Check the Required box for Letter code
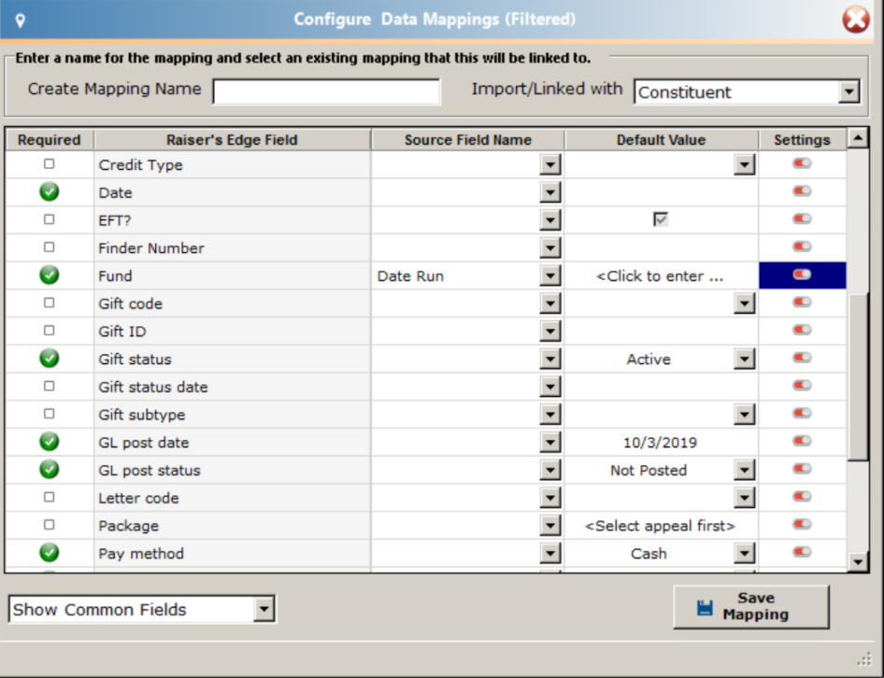Viewport: 884px width, 678px height. pyautogui.click(x=50, y=497)
